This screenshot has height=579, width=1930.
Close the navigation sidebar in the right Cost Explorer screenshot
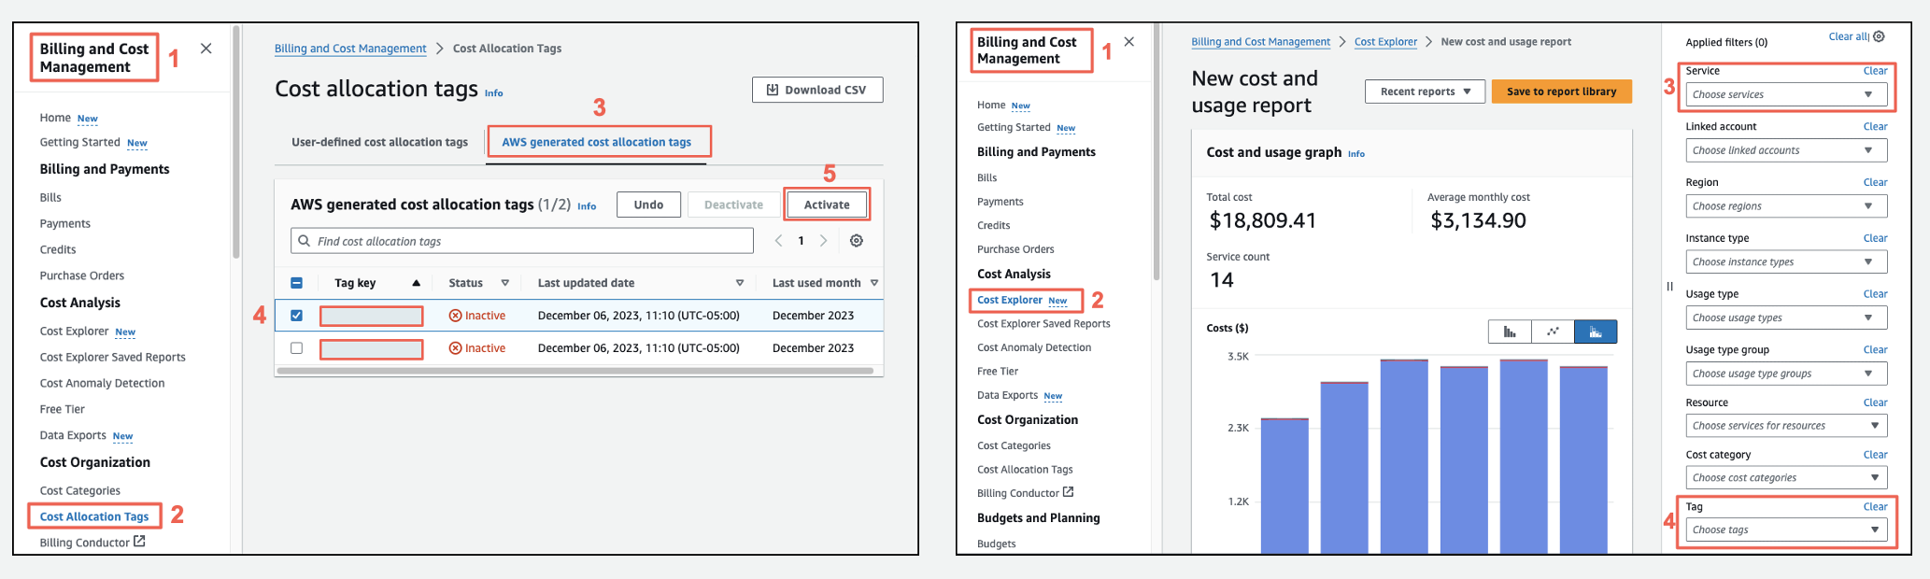[1129, 42]
